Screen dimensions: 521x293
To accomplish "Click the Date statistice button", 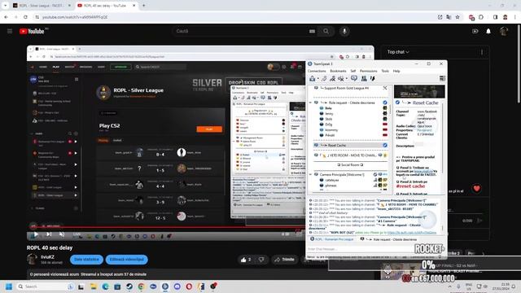I will tap(86, 260).
